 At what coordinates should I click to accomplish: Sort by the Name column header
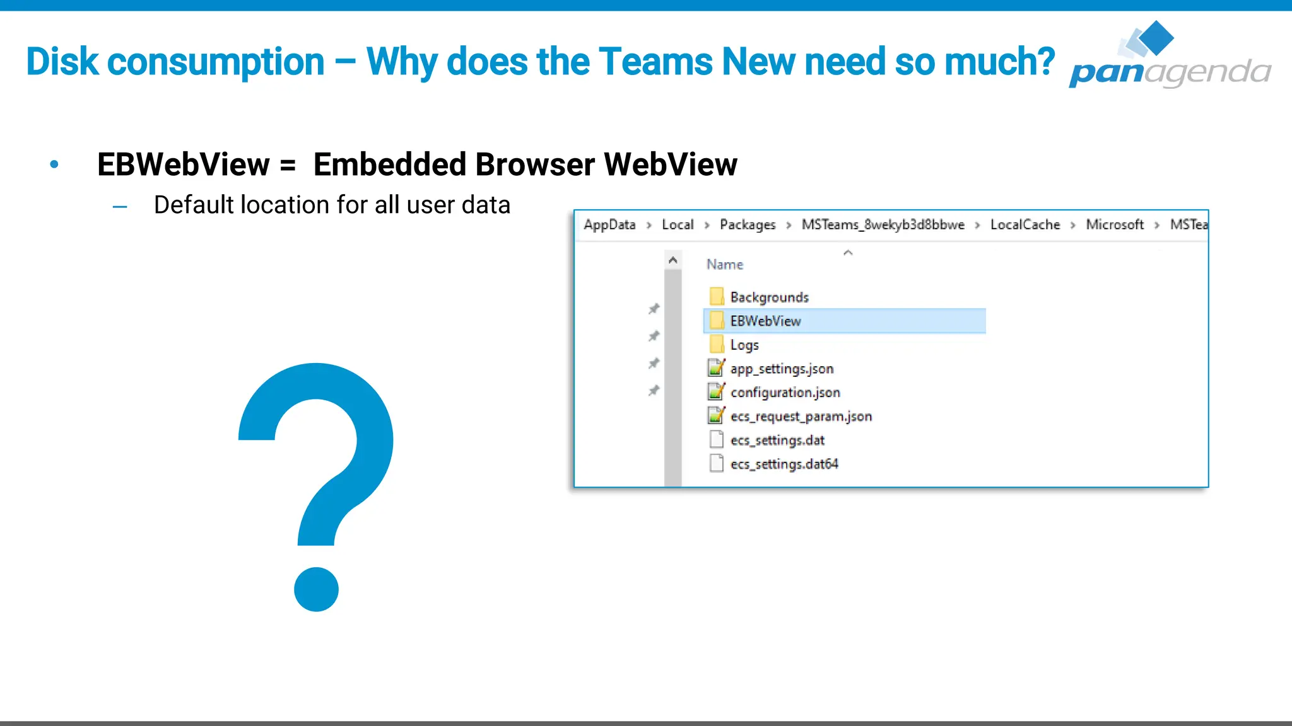point(725,265)
